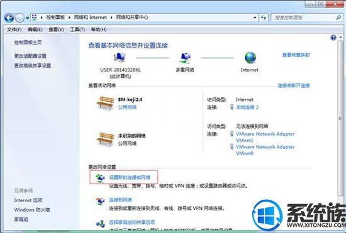Open the 文件(F) menu
346x233 pixels.
14,30
